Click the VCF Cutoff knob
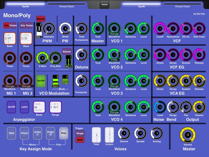This screenshot has width=209, height=157. (x=160, y=29)
